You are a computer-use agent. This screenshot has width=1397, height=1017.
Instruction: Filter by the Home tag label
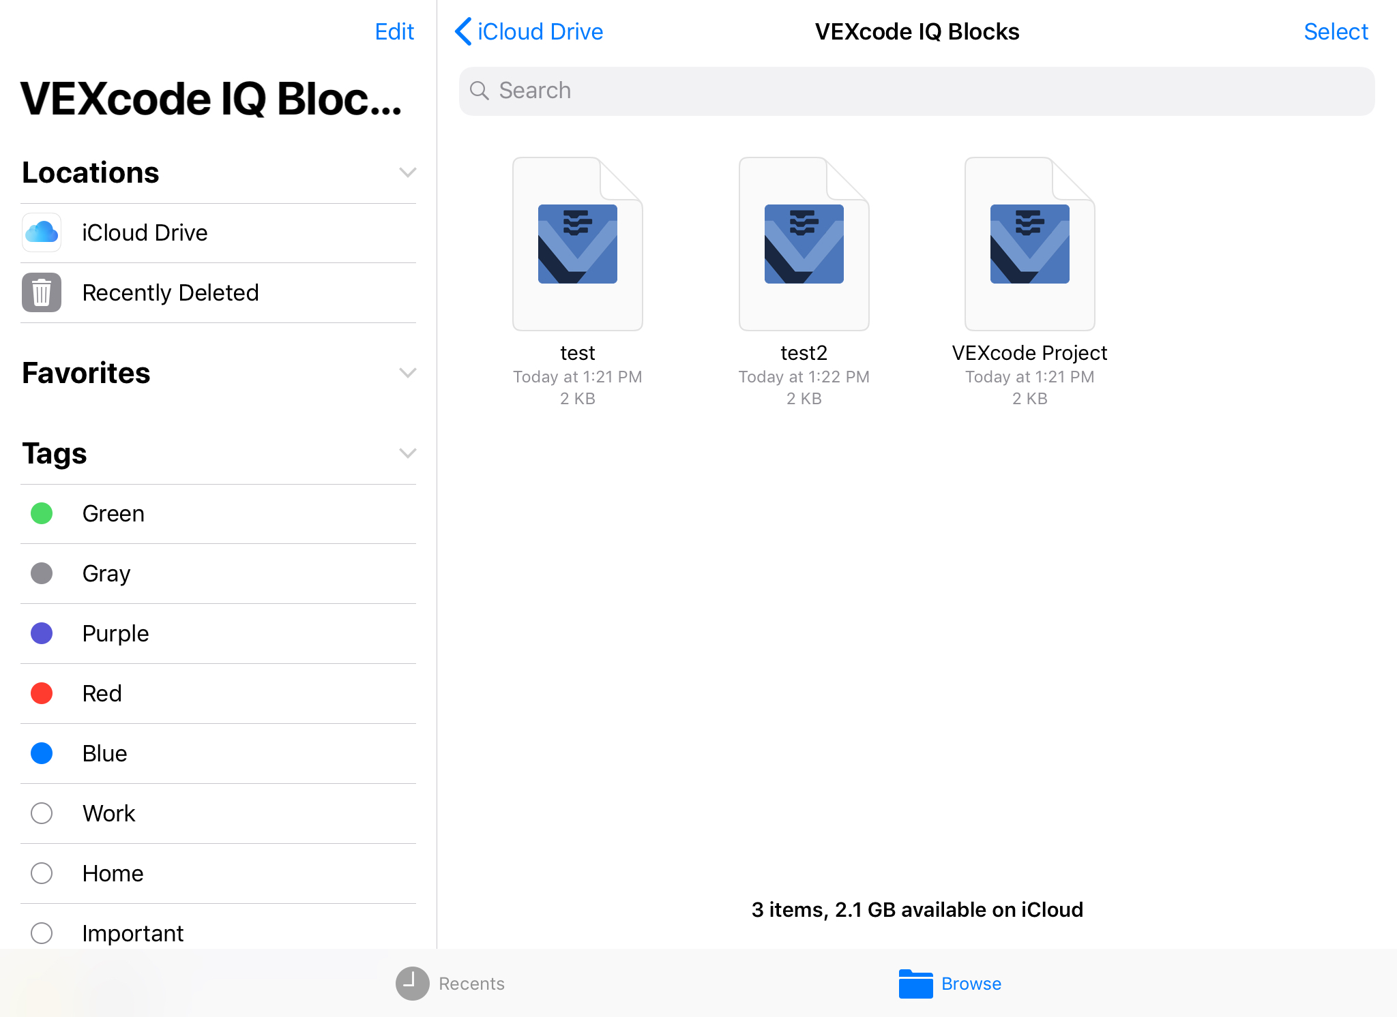pos(113,873)
